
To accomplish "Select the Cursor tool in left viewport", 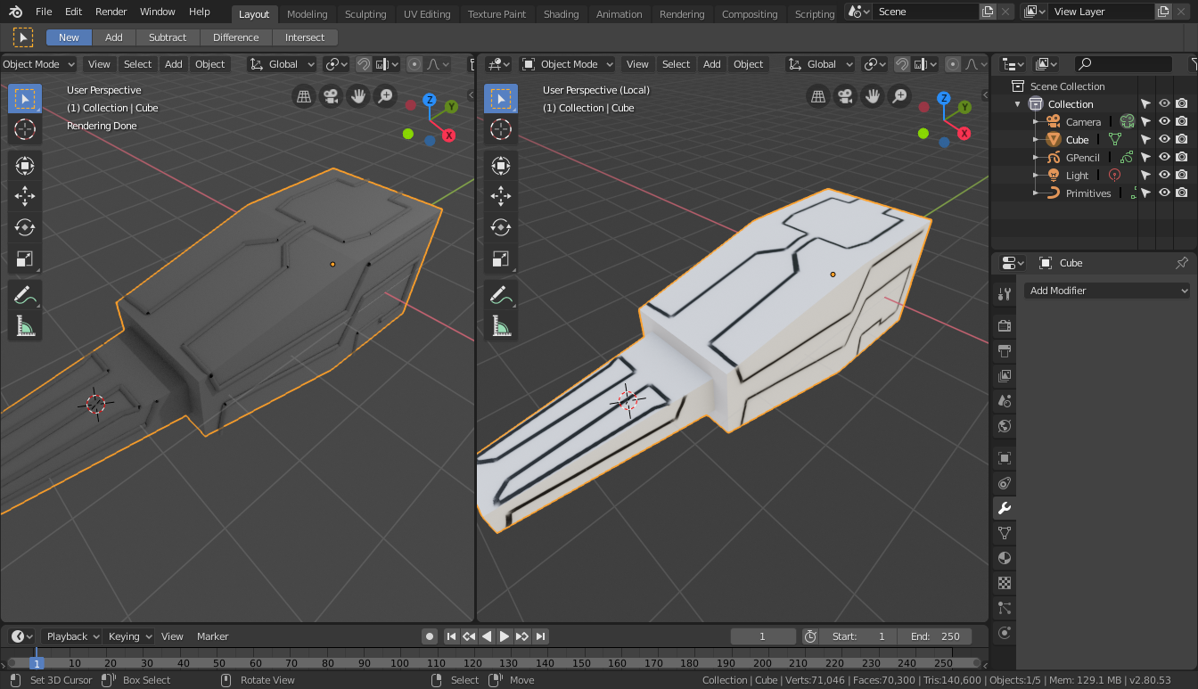I will pyautogui.click(x=25, y=129).
